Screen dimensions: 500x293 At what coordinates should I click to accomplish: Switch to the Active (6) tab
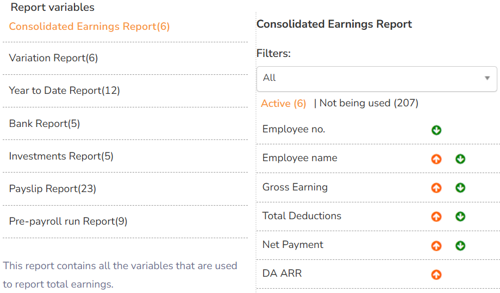(x=284, y=104)
